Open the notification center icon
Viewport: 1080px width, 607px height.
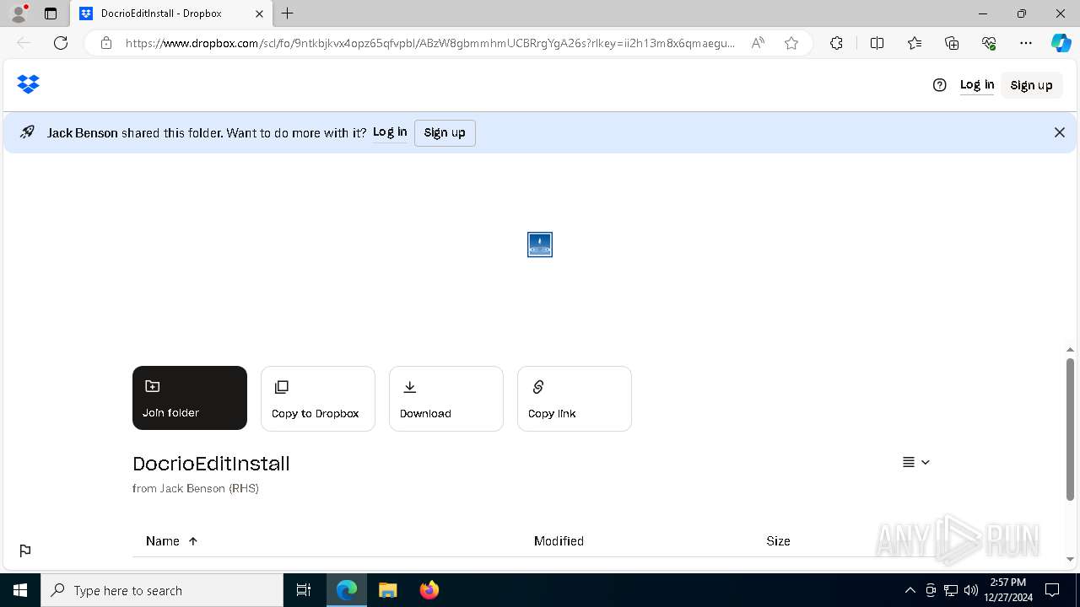[x=1053, y=590]
